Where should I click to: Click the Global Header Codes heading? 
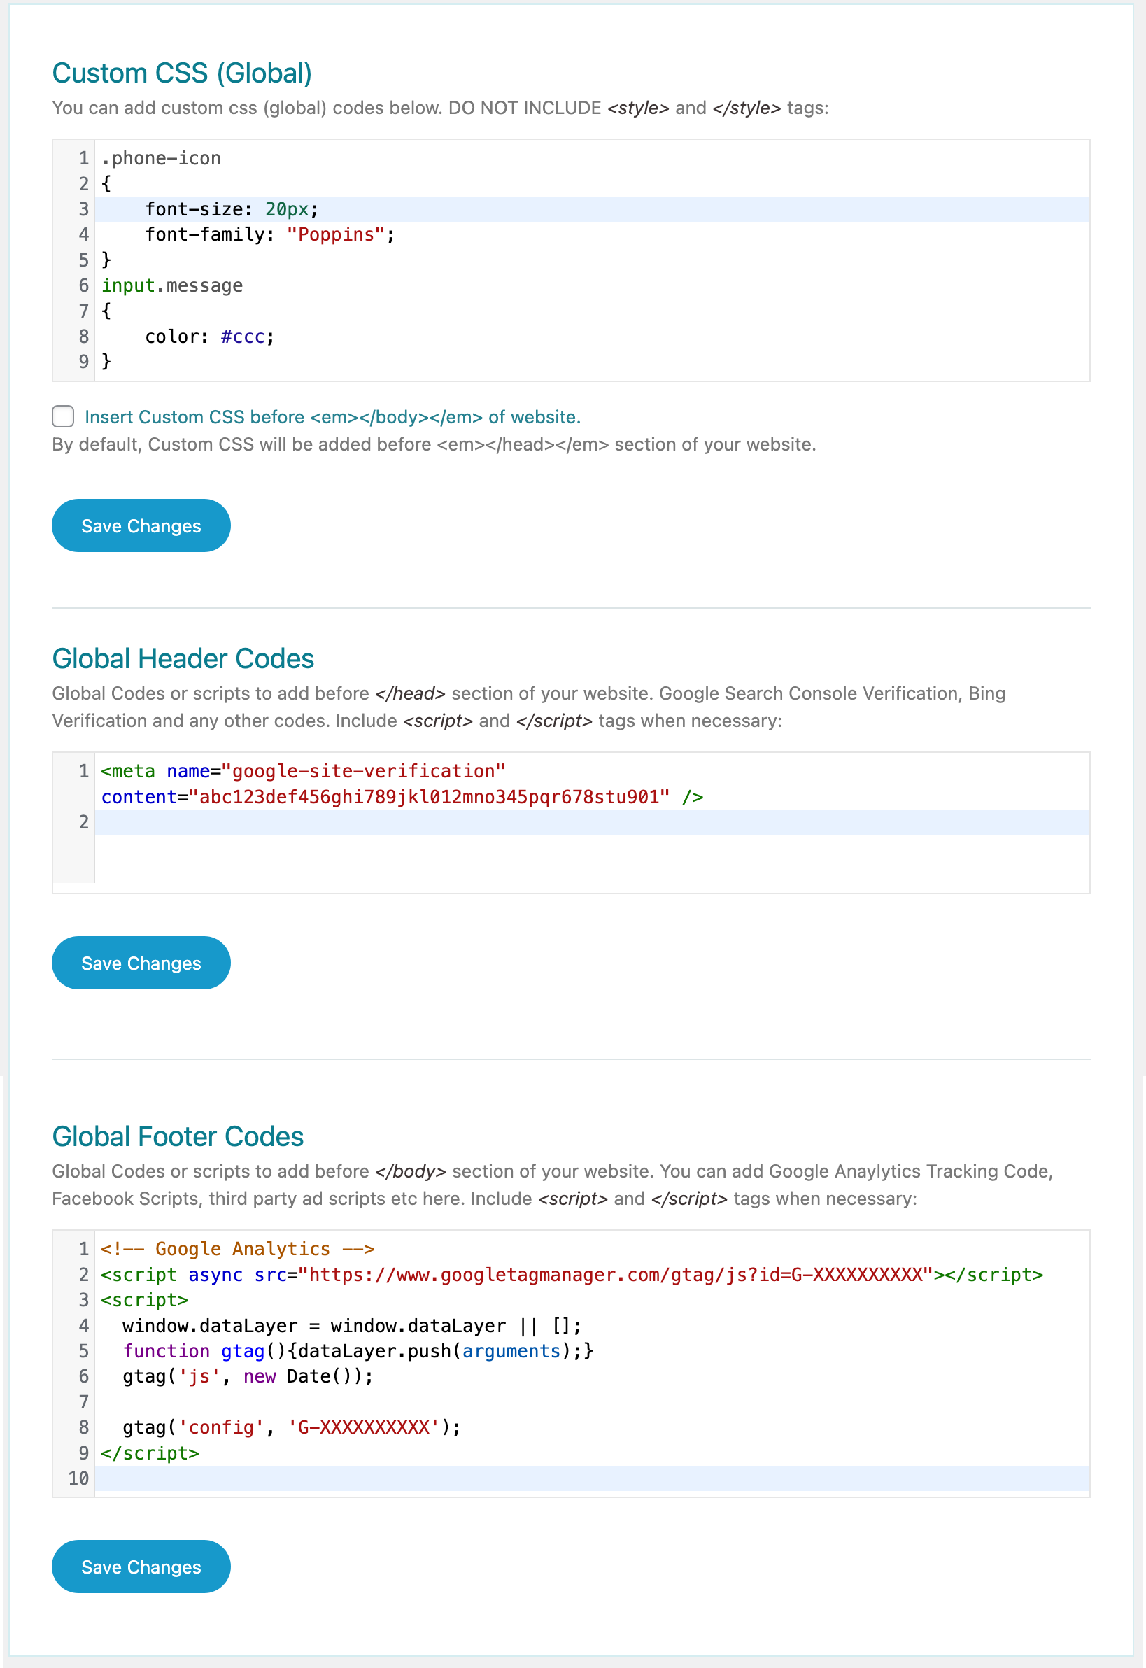(183, 658)
